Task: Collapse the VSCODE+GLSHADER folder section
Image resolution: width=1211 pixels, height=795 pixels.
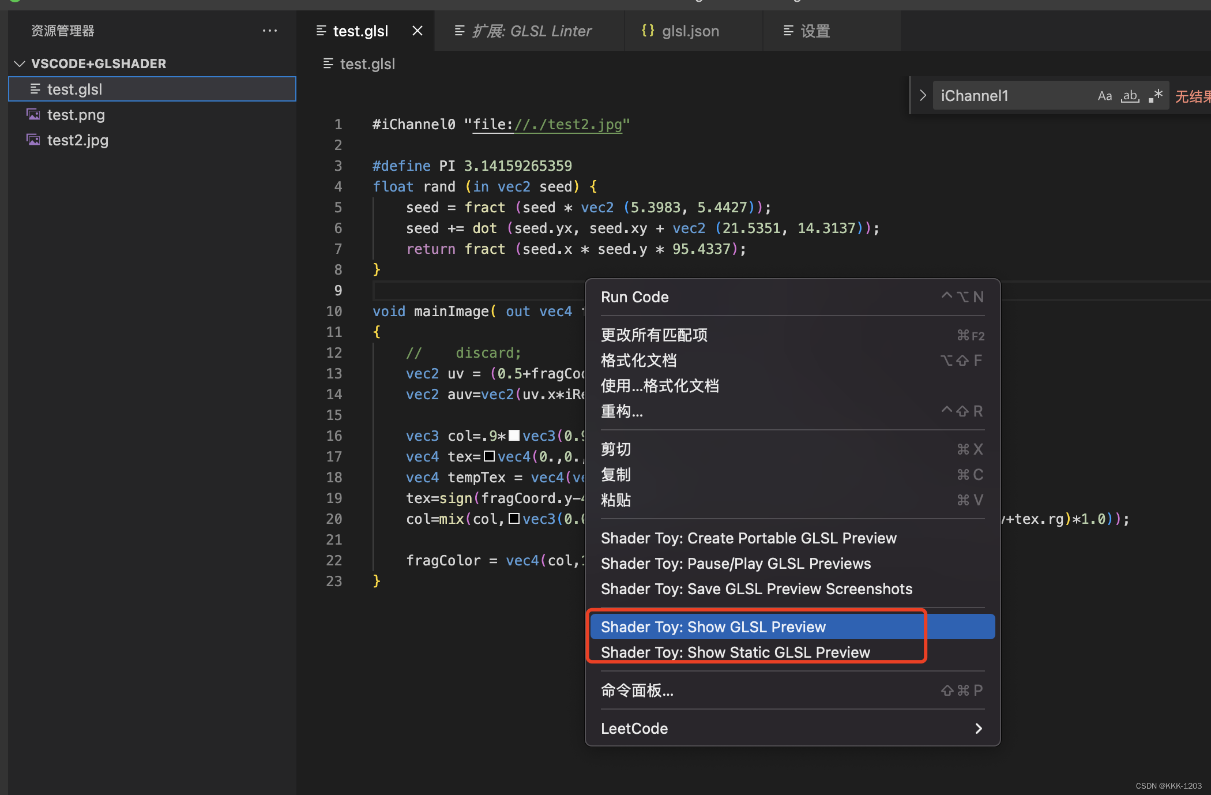Action: point(20,63)
